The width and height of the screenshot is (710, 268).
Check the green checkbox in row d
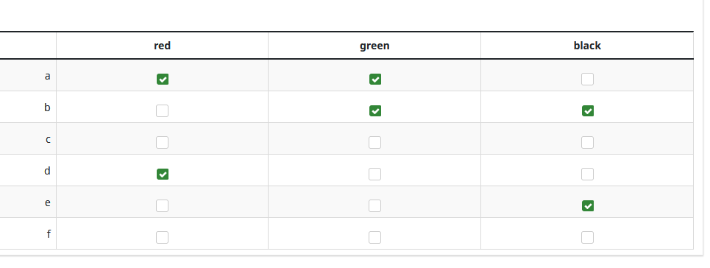375,174
